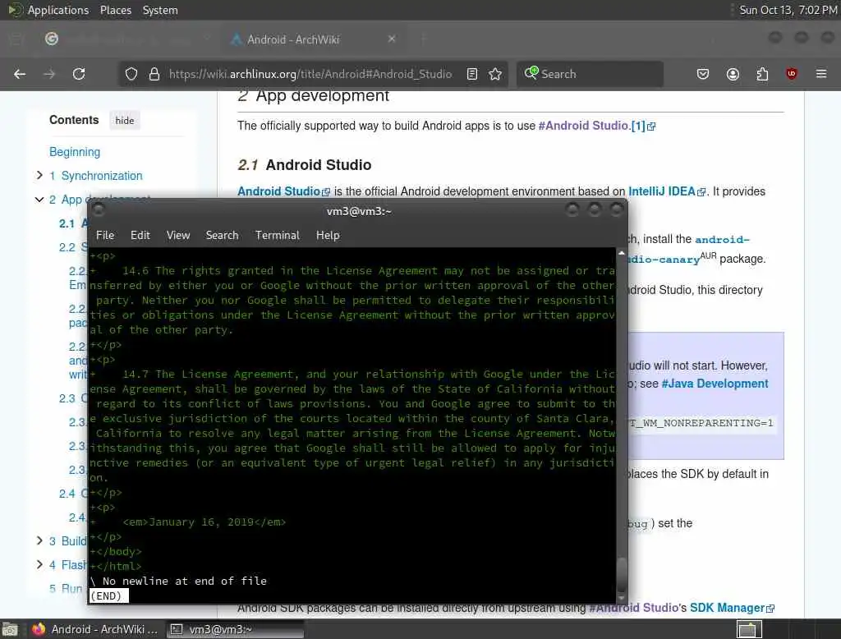Viewport: 841px width, 639px height.
Task: Toggle reader view in the address bar
Action: [x=472, y=74]
